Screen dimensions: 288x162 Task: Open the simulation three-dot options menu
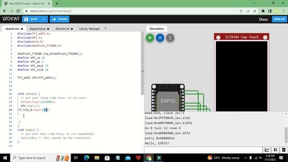point(170,38)
